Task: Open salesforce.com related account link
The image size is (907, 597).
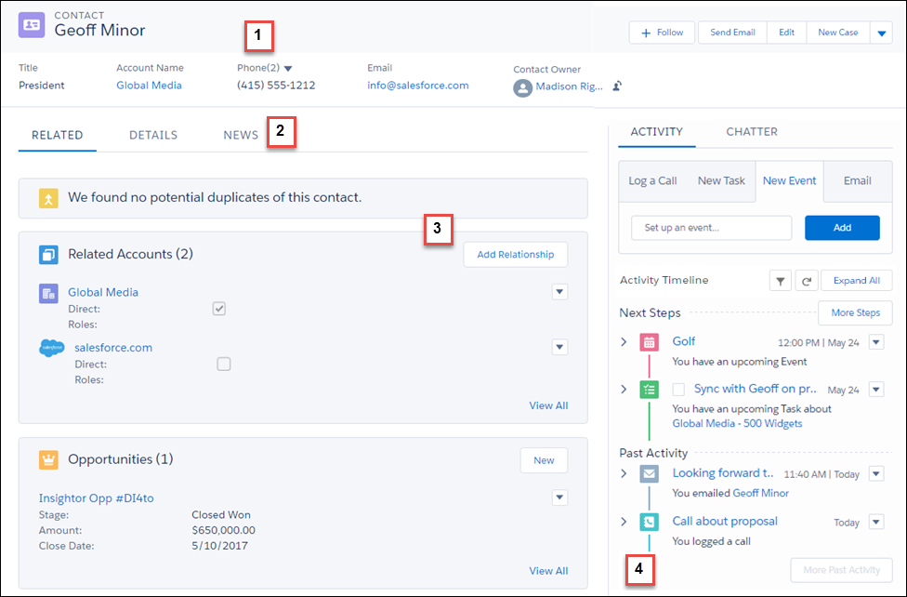Action: (x=113, y=348)
